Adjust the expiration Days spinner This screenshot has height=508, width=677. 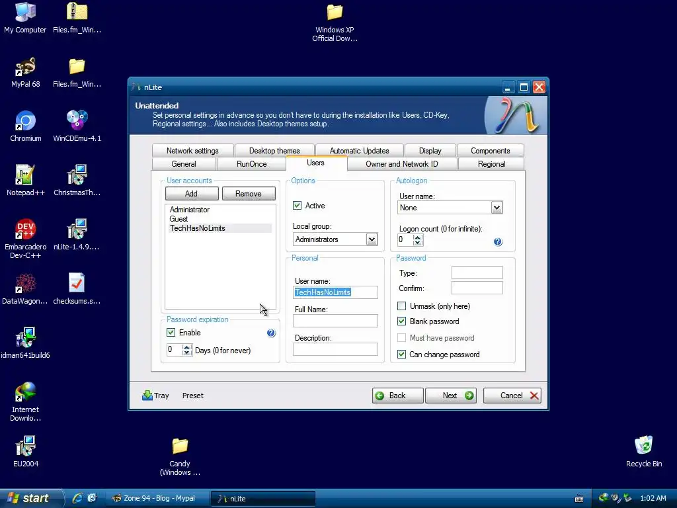coord(186,350)
